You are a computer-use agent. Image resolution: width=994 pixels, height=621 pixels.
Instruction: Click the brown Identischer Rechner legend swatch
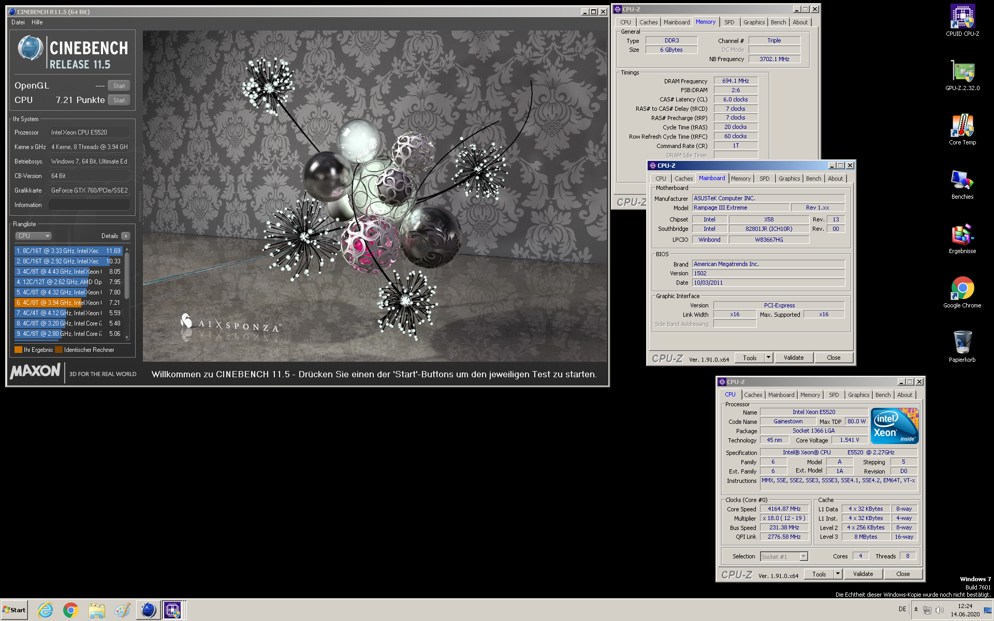point(59,350)
